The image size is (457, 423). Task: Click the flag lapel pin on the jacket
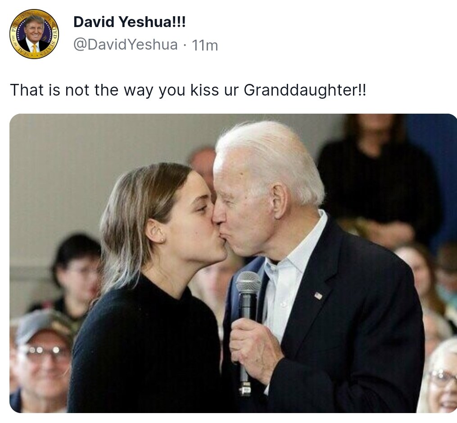(x=318, y=296)
